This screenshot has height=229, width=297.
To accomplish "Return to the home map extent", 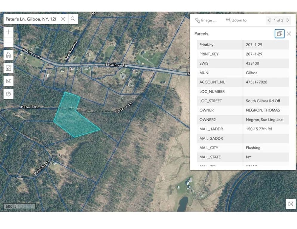I will [x=8, y=55].
